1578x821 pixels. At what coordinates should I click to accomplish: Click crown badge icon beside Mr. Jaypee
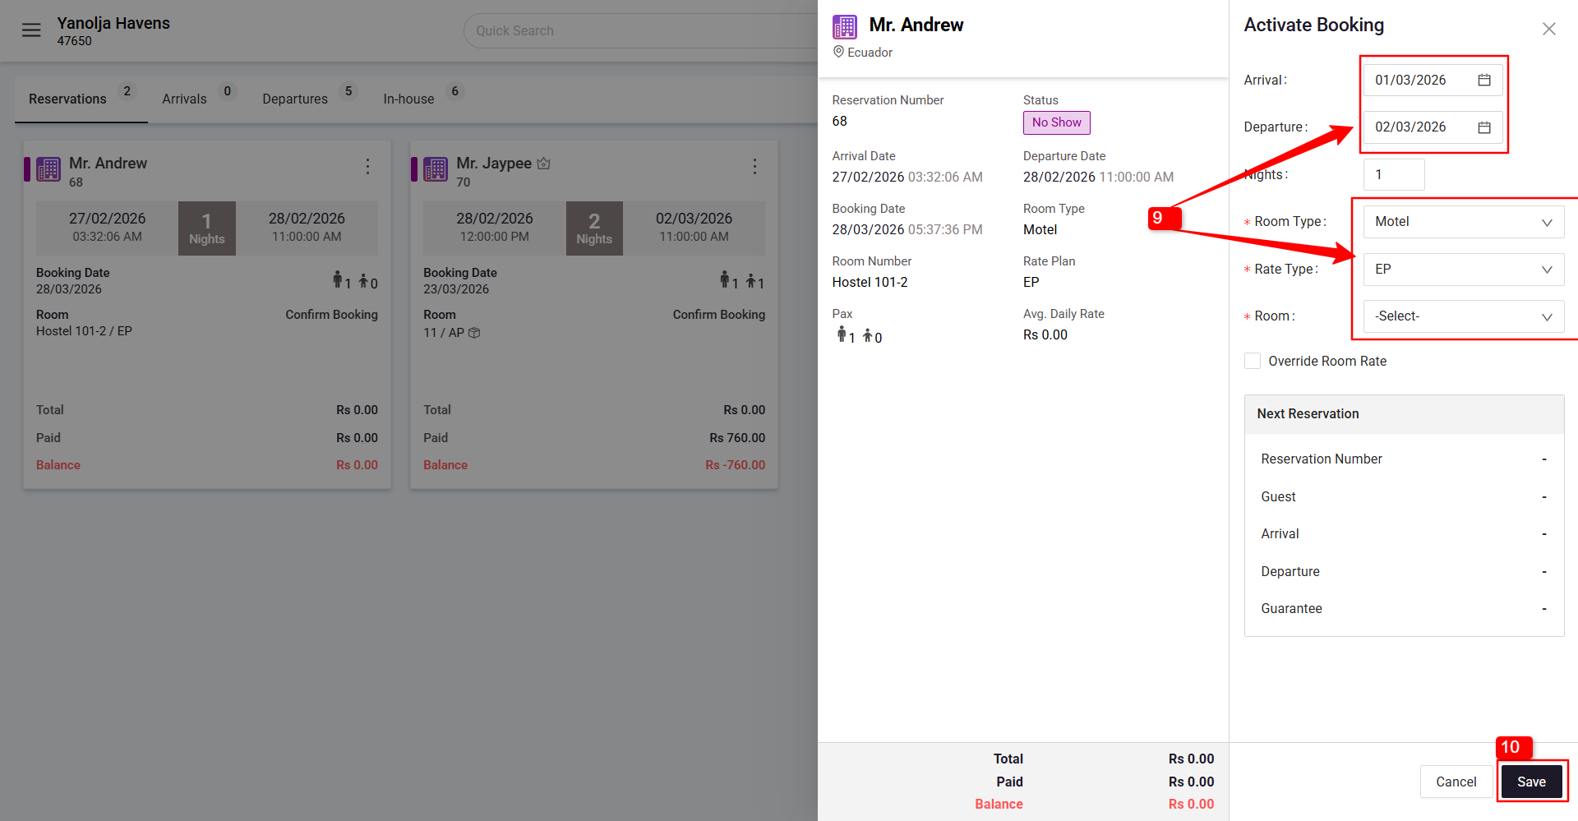pyautogui.click(x=543, y=164)
